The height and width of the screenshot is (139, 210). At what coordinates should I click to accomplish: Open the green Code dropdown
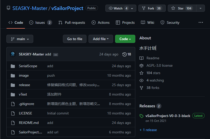tap(125, 39)
